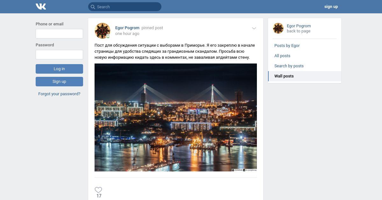Screen dimensions: 382x200
Task: Open Search by posts
Action: tap(289, 66)
